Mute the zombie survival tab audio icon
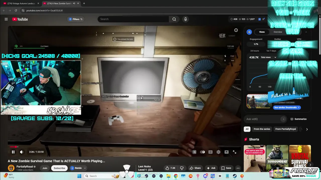Screen dimensions: 321x180 coord(74,3)
